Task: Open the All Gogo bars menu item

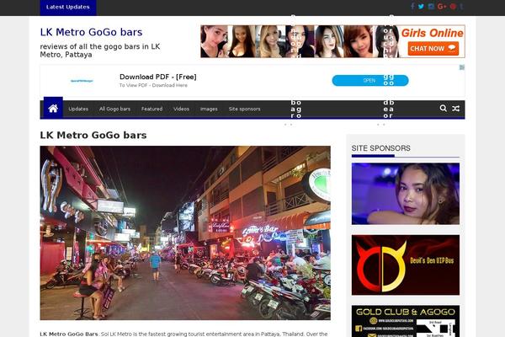Action: click(x=114, y=109)
